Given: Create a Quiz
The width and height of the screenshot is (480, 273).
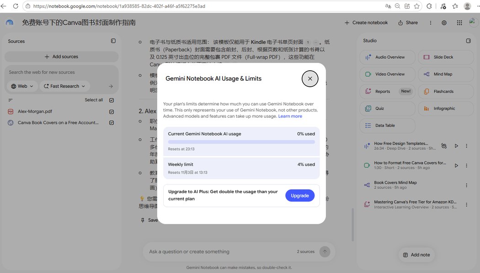Looking at the screenshot, I should pyautogui.click(x=387, y=109).
